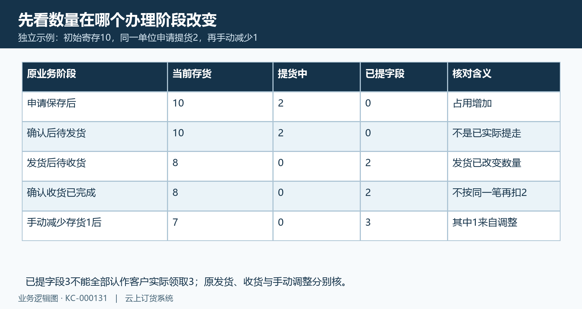Screen dimensions: 582x309
Task: Select the 不按同一笔再扣2 cell
Action: click(490, 193)
